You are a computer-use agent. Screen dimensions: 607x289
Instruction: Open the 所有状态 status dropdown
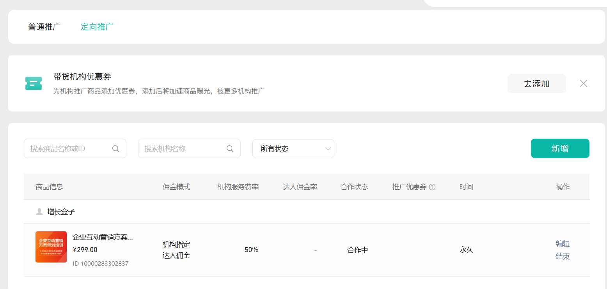[x=293, y=148]
